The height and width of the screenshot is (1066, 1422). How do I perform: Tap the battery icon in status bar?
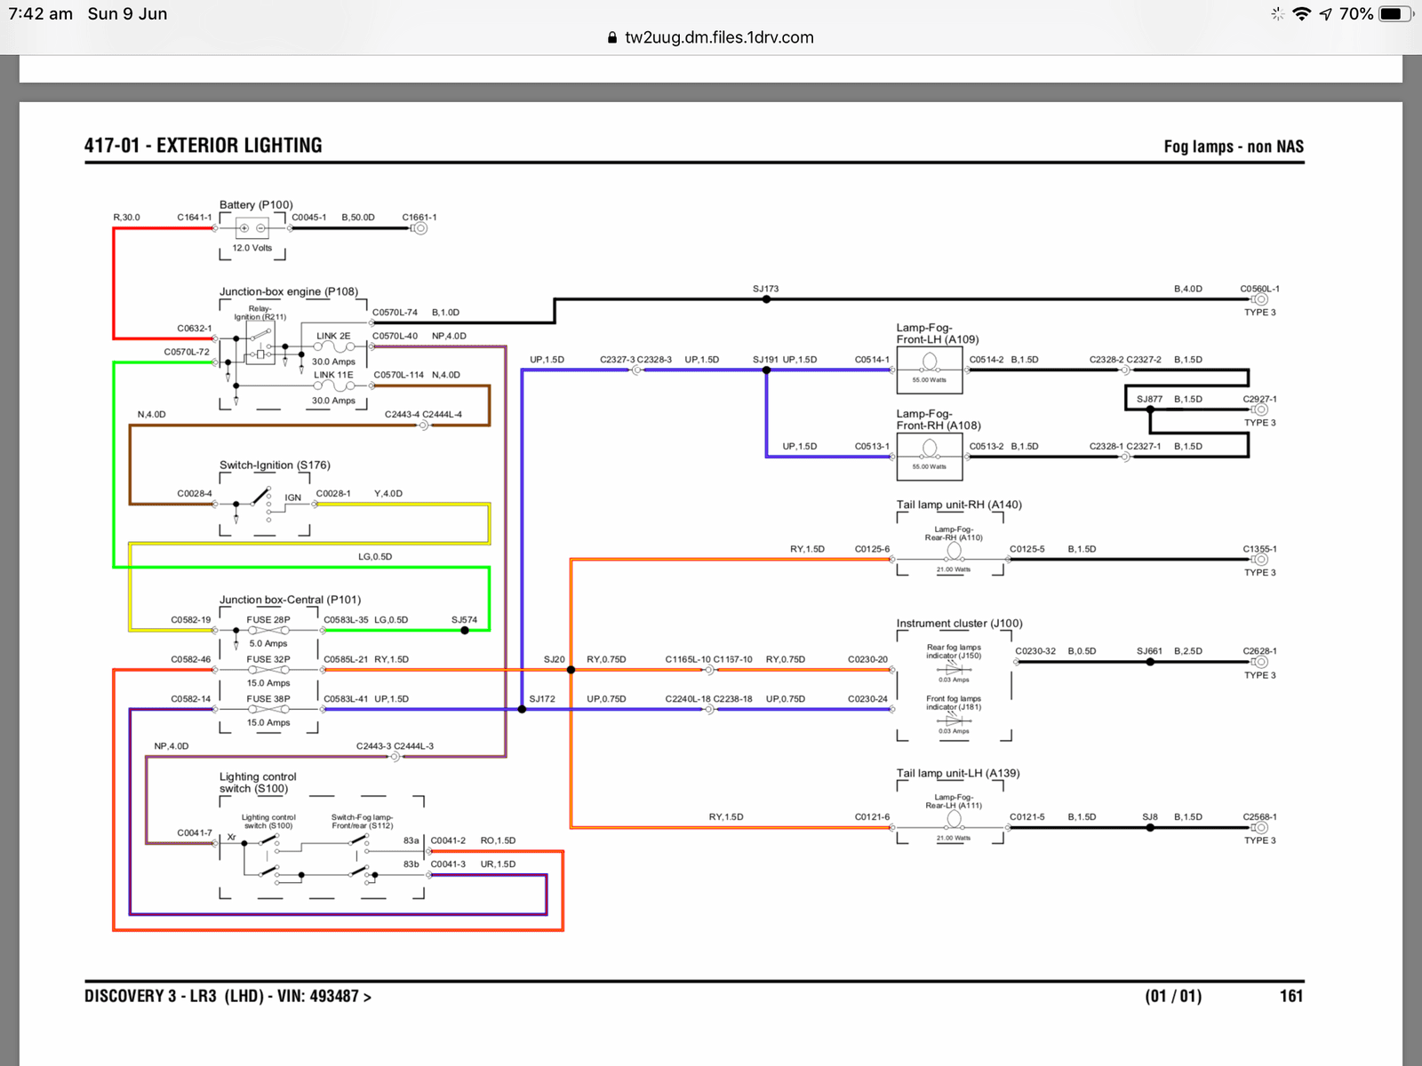pos(1395,13)
